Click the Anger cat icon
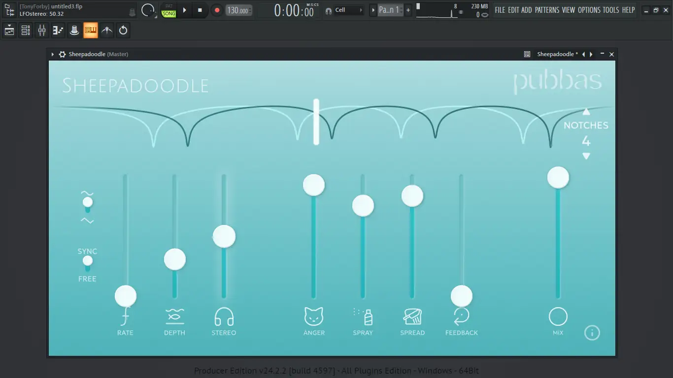673x378 pixels. coord(314,316)
